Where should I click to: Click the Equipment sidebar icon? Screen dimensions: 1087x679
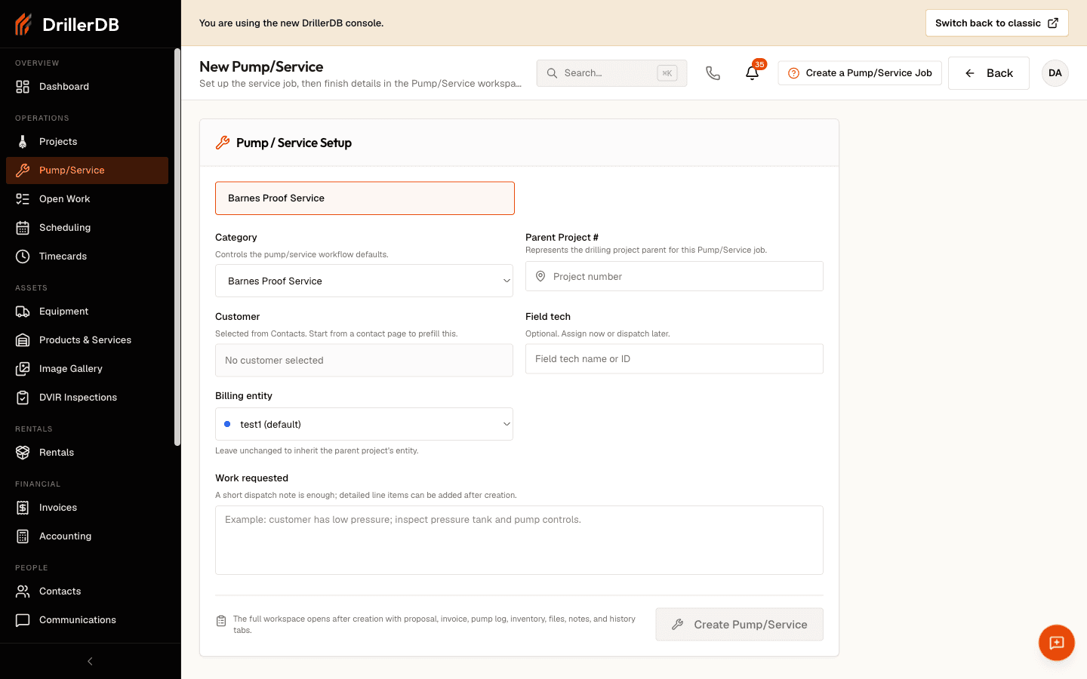(23, 312)
